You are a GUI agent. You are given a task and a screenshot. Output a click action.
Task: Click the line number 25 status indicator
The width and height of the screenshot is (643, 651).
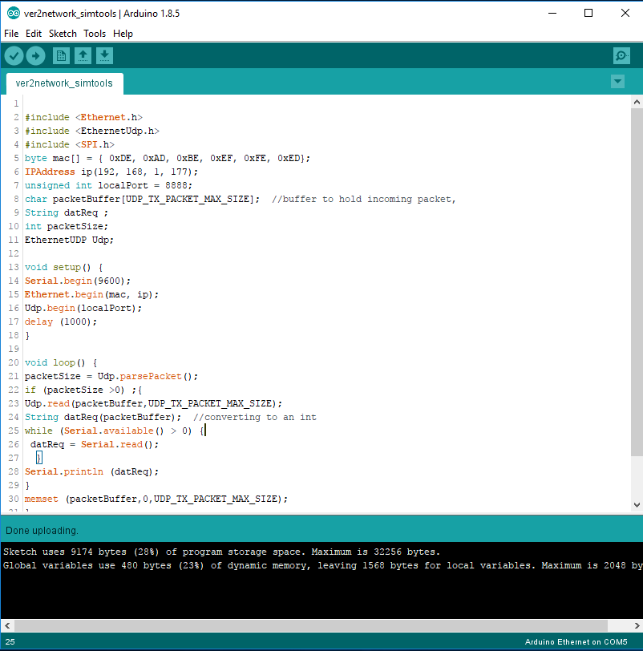point(10,642)
